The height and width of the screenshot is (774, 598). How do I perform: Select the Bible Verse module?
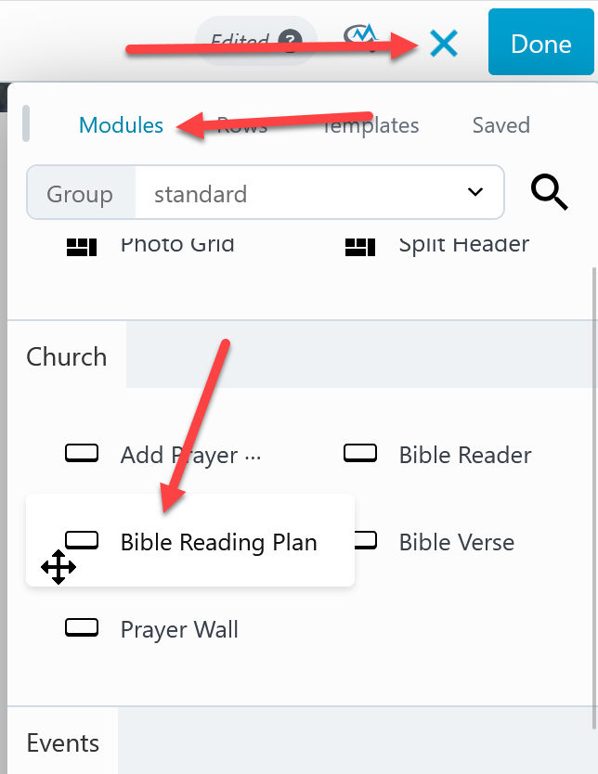pyautogui.click(x=456, y=542)
